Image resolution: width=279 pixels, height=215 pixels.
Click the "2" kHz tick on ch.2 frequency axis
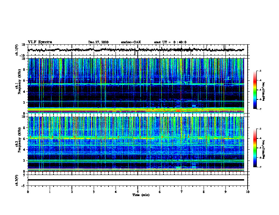pos(25,161)
